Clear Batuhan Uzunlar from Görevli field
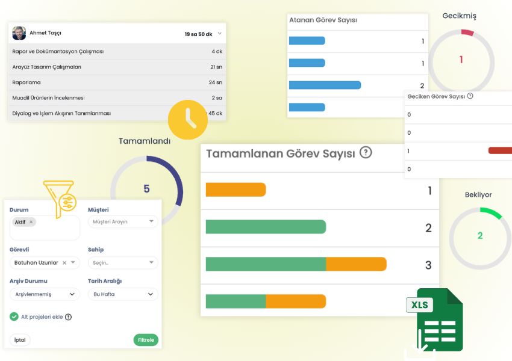The width and height of the screenshot is (512, 361). tap(64, 263)
